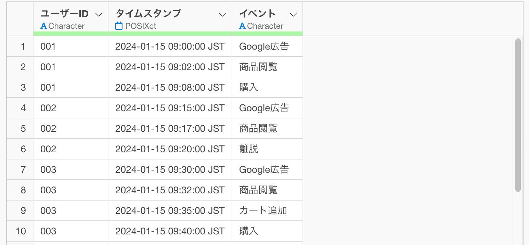Screen dimensions: 529x245
Task: Click Character type icon under イベント
Action: tap(242, 26)
